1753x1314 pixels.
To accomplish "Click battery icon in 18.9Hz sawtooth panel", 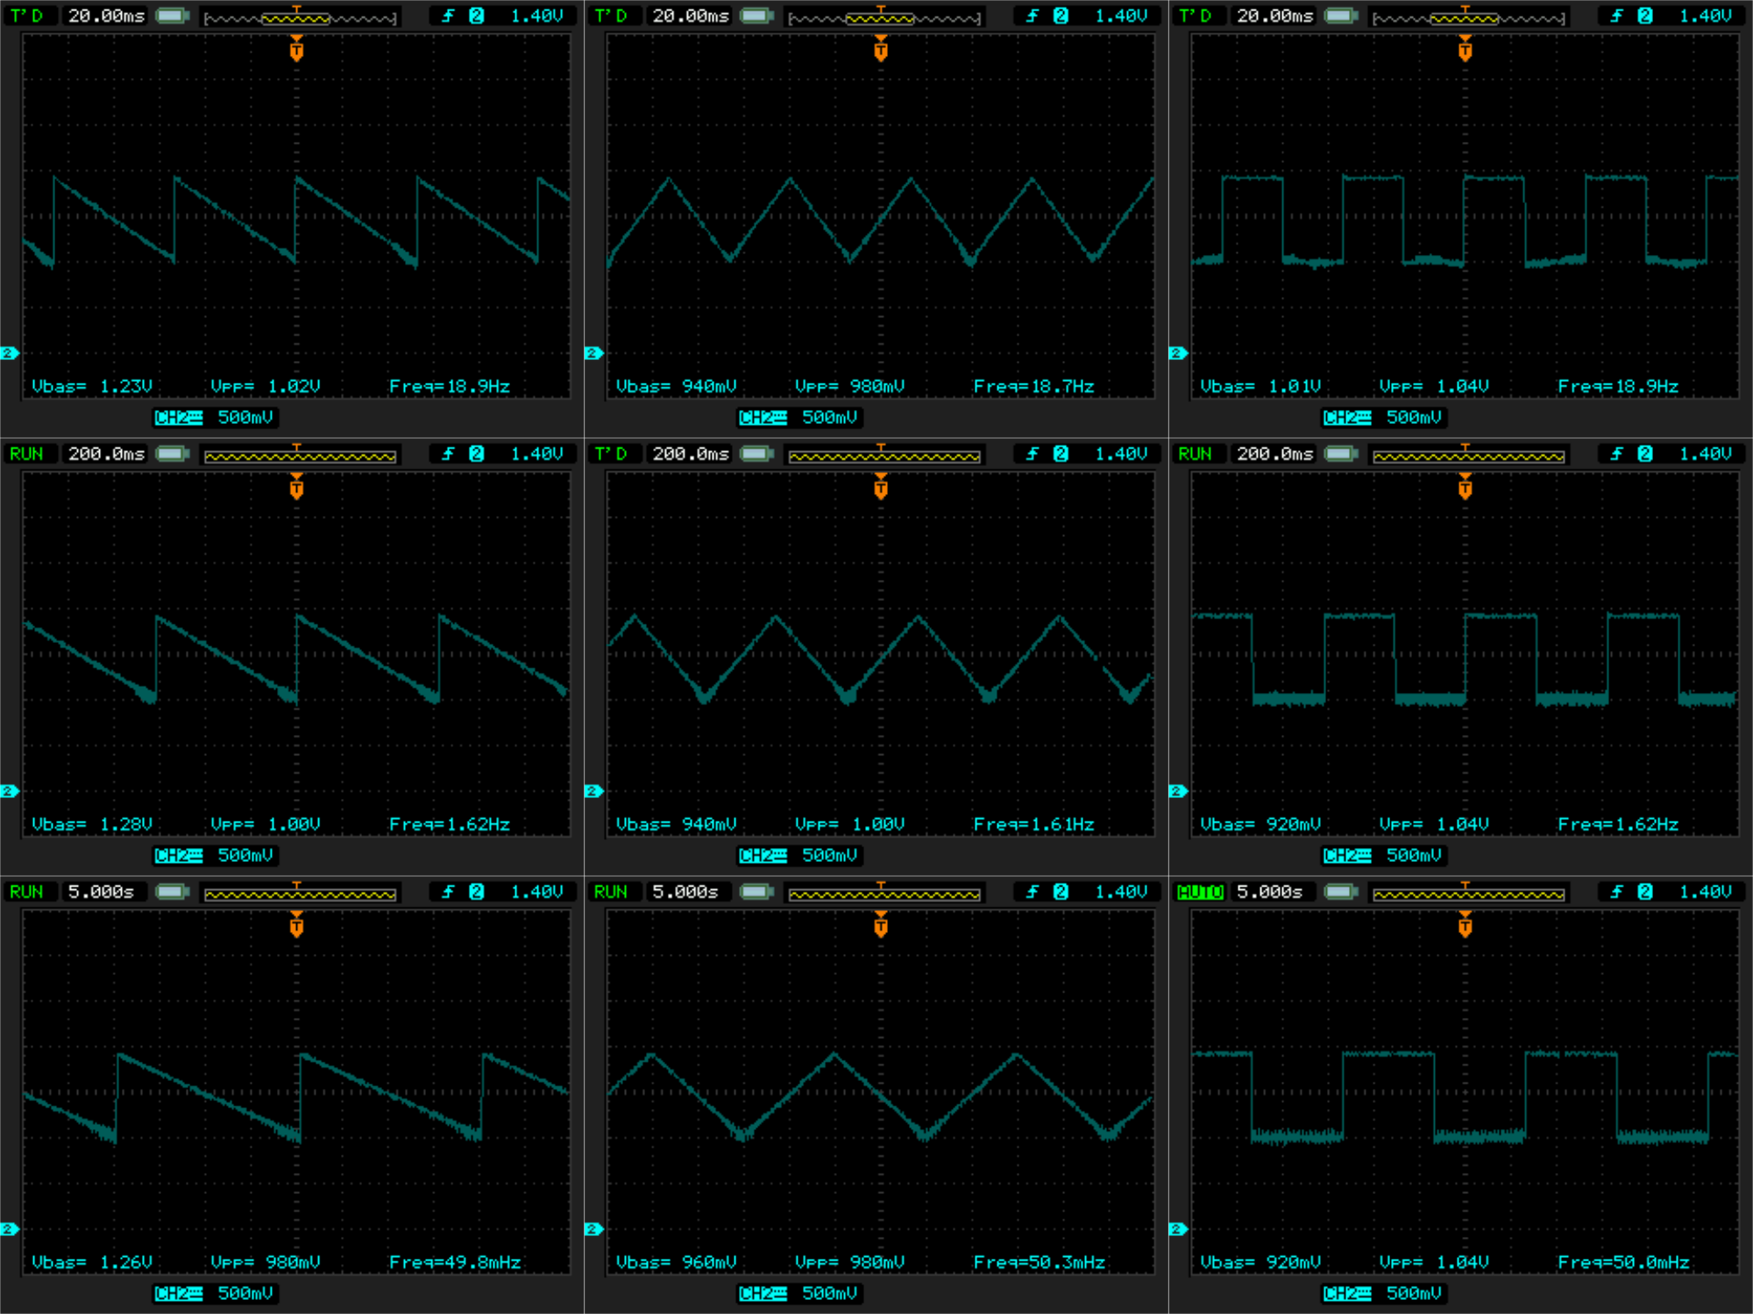I will tap(173, 16).
